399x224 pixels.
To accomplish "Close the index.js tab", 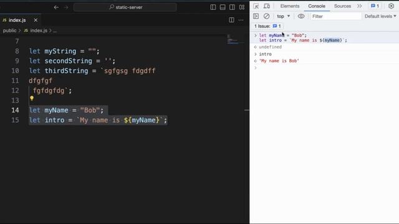I will pos(36,20).
